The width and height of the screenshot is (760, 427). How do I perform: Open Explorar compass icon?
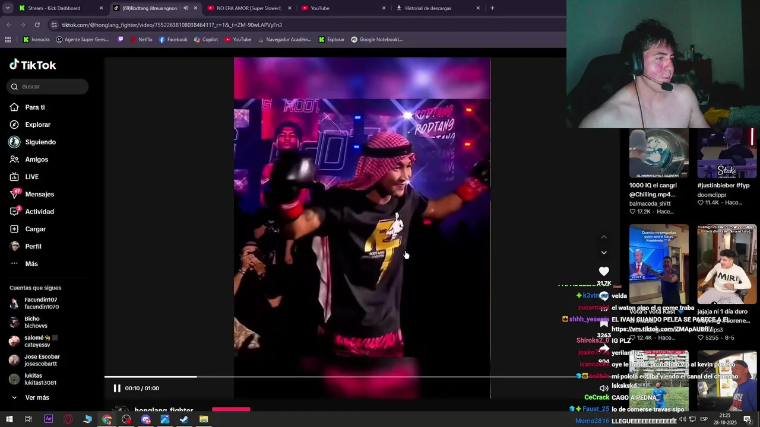[14, 125]
